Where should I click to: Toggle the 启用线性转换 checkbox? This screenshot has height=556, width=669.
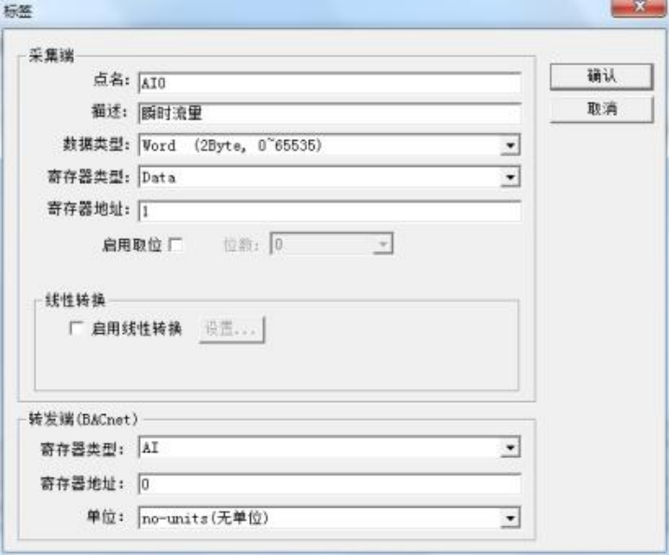pos(76,328)
